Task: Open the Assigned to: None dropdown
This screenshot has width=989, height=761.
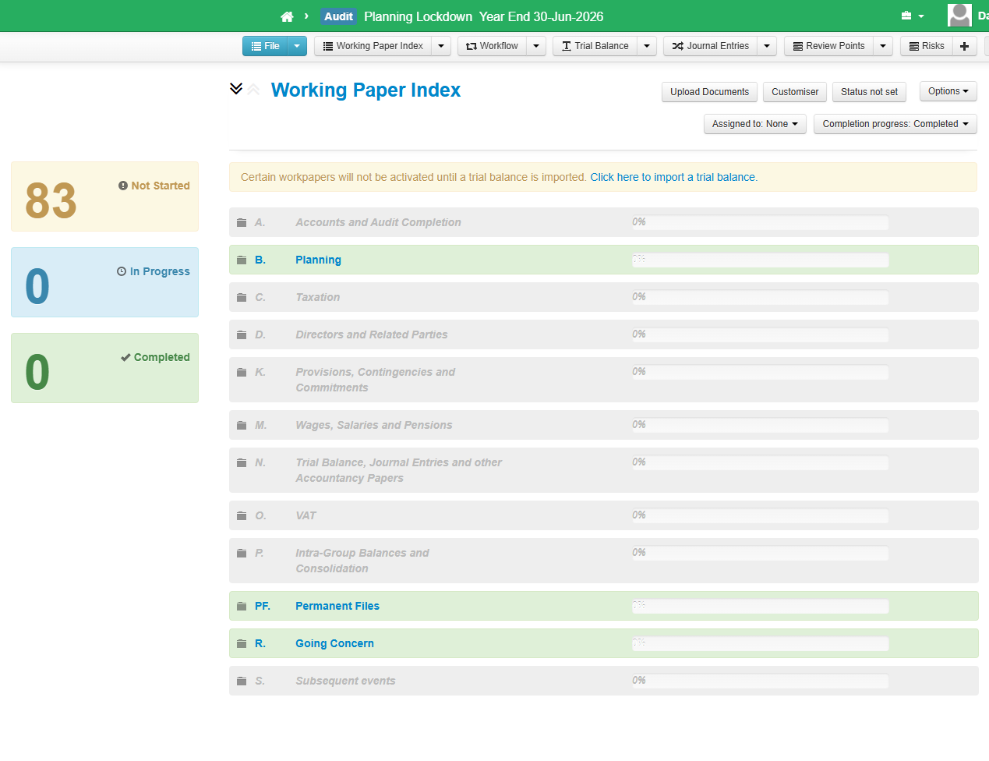Action: [x=754, y=124]
